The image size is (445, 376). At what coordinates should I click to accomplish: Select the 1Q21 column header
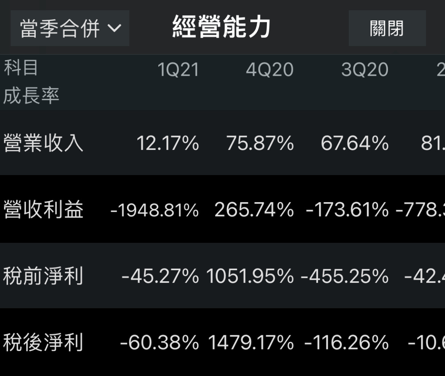click(x=178, y=70)
